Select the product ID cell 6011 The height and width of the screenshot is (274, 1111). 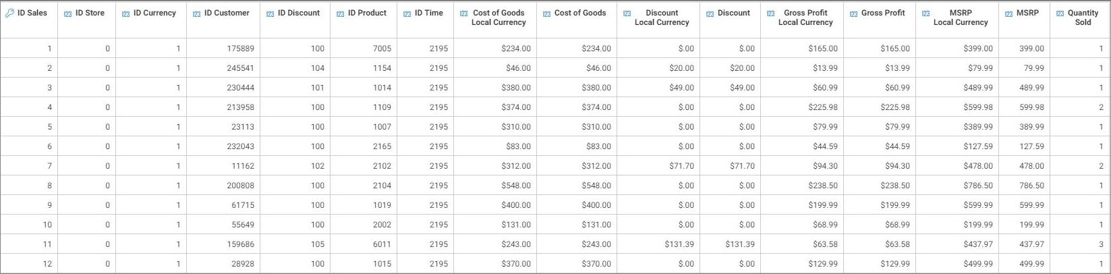coord(382,244)
